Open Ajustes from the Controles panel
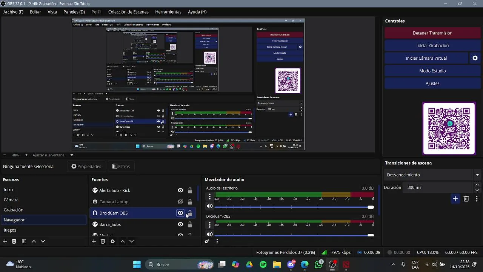The height and width of the screenshot is (272, 483). click(x=432, y=83)
